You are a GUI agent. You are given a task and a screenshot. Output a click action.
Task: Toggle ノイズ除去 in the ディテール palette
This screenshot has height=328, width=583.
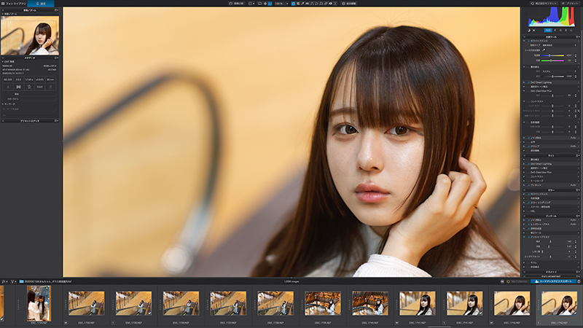529,220
